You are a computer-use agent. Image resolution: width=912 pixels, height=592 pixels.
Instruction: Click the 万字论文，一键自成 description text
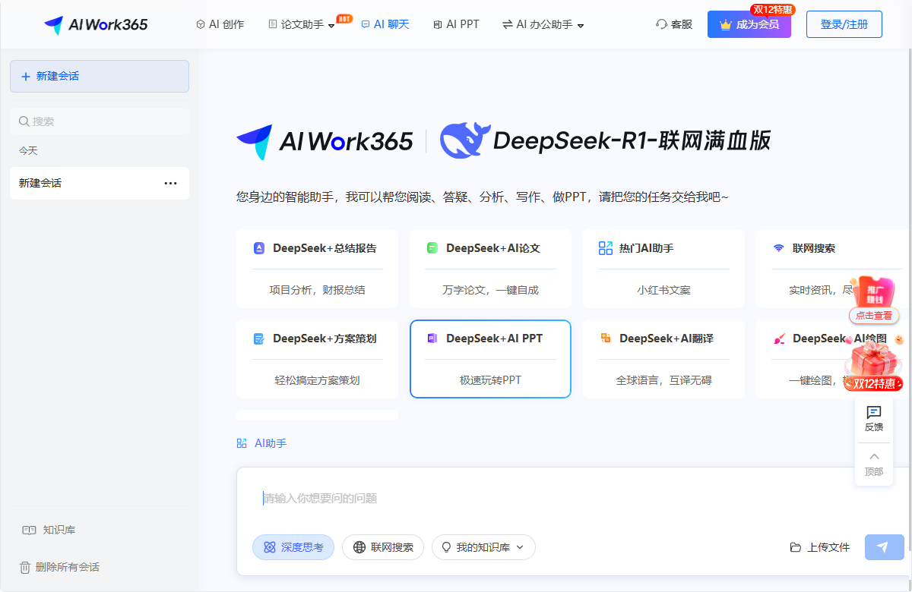pos(490,290)
